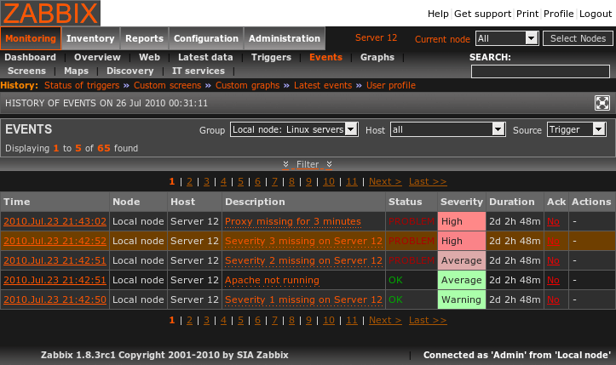This screenshot has height=365, width=616.
Task: Open the Configuration tab
Action: coord(206,38)
